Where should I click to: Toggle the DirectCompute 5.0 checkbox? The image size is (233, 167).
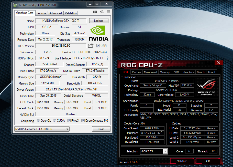pos(83,121)
